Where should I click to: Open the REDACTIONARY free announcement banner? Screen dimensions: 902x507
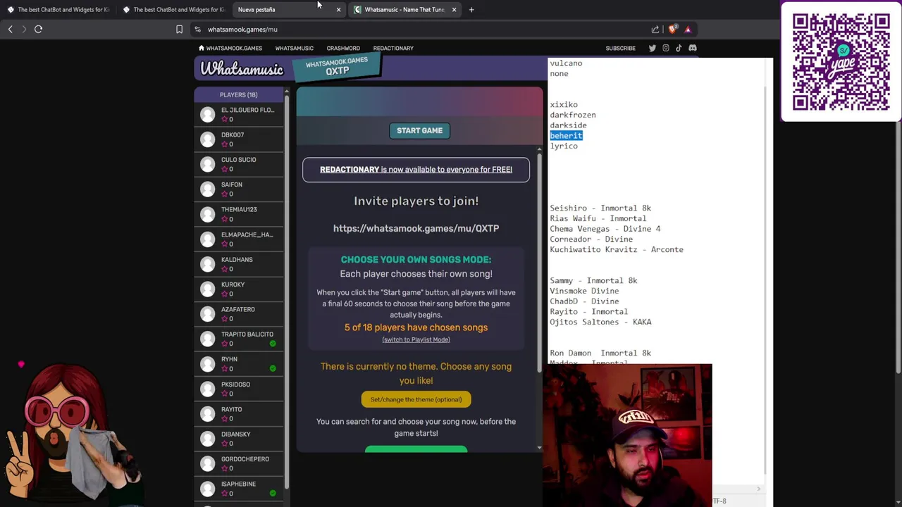[x=416, y=170]
